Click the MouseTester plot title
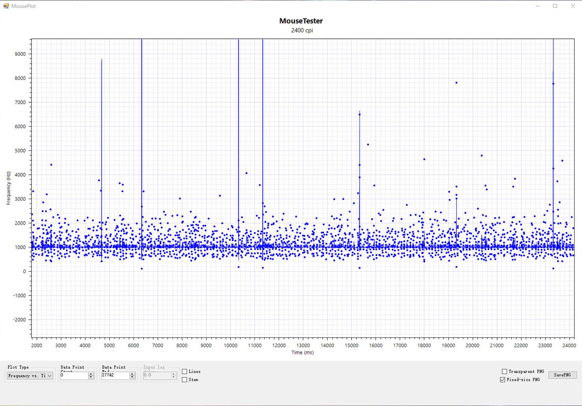The image size is (582, 406). point(301,21)
